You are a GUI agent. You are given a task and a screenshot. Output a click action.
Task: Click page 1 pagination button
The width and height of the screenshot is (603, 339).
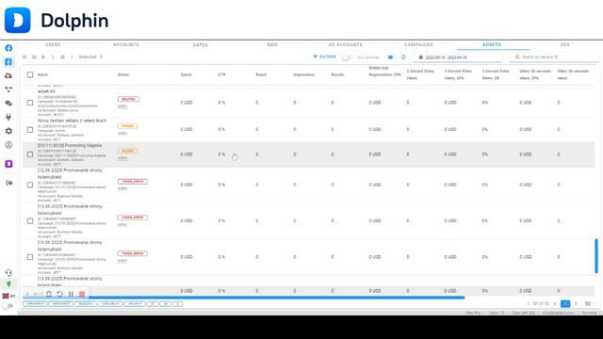(x=565, y=303)
